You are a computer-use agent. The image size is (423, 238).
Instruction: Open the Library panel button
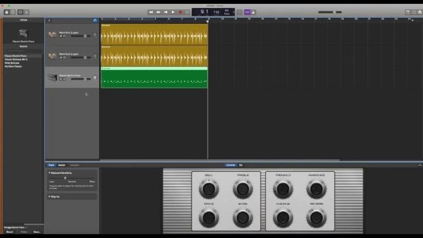pos(7,12)
